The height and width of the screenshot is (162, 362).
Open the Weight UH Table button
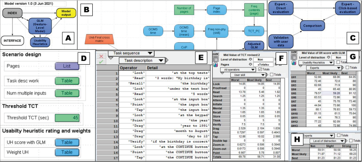(67, 152)
